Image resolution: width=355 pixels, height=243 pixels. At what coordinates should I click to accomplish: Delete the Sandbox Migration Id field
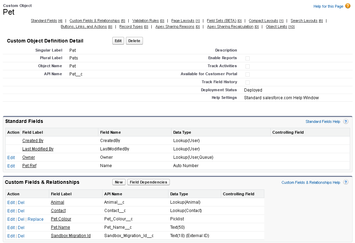point(21,236)
